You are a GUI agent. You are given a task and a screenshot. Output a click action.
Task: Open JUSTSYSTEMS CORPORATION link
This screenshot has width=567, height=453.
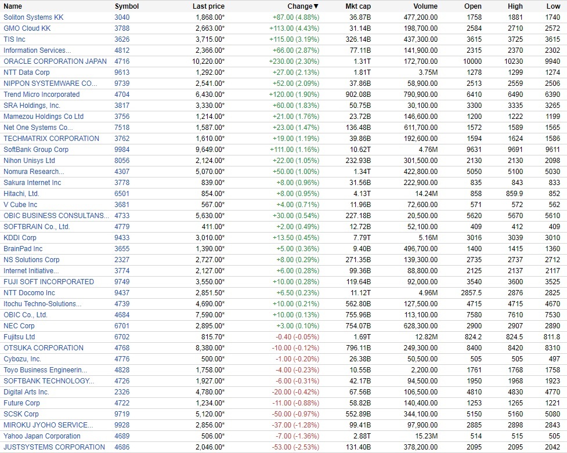click(x=54, y=447)
